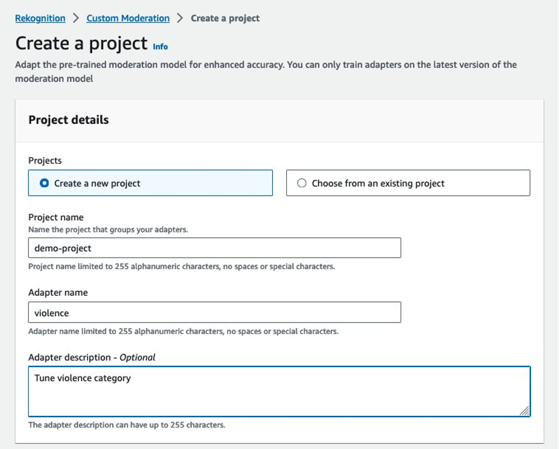Click the 255-character hint below description box
The image size is (559, 449).
click(x=127, y=425)
